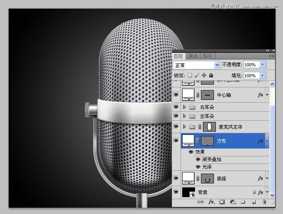
Task: Hide the 右耳朵 group
Action: (176, 107)
